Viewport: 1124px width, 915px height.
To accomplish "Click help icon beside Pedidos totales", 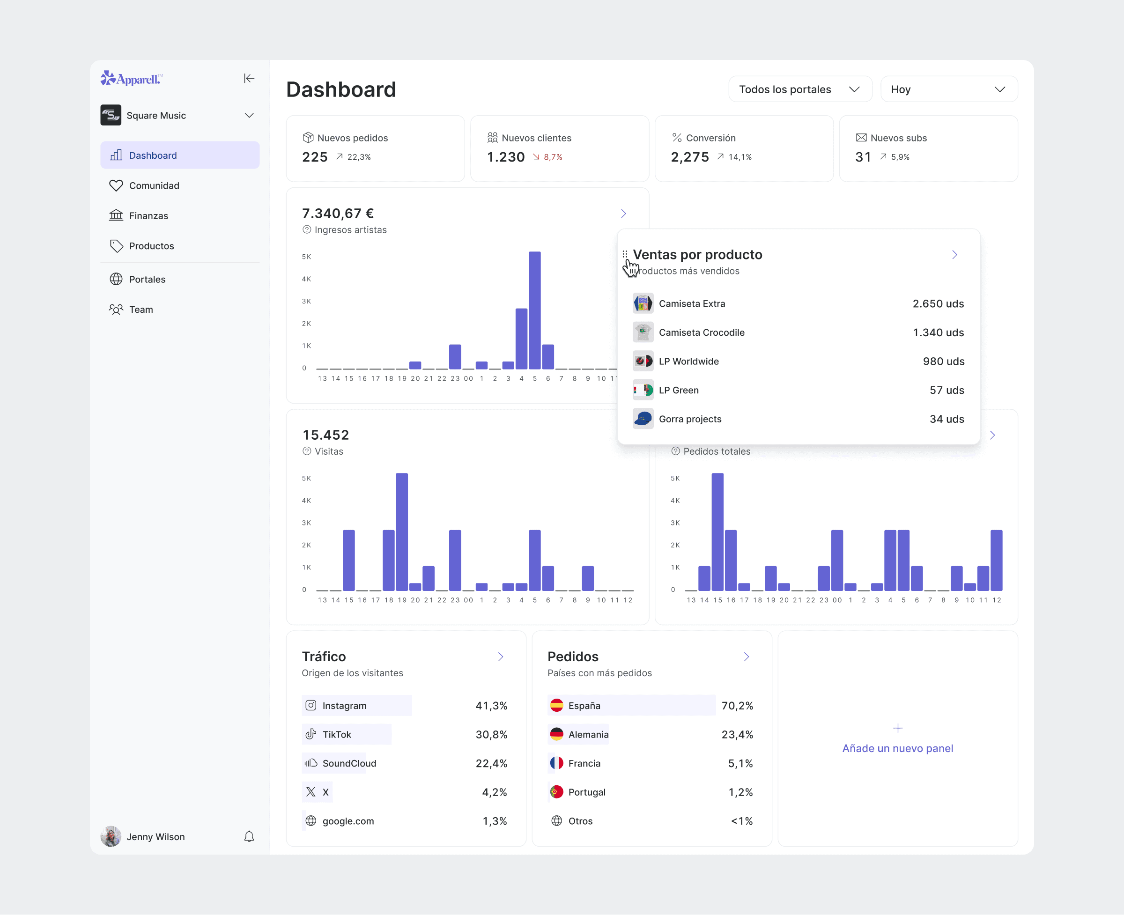I will pyautogui.click(x=675, y=451).
